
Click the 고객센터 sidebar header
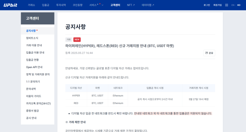click(x=38, y=19)
